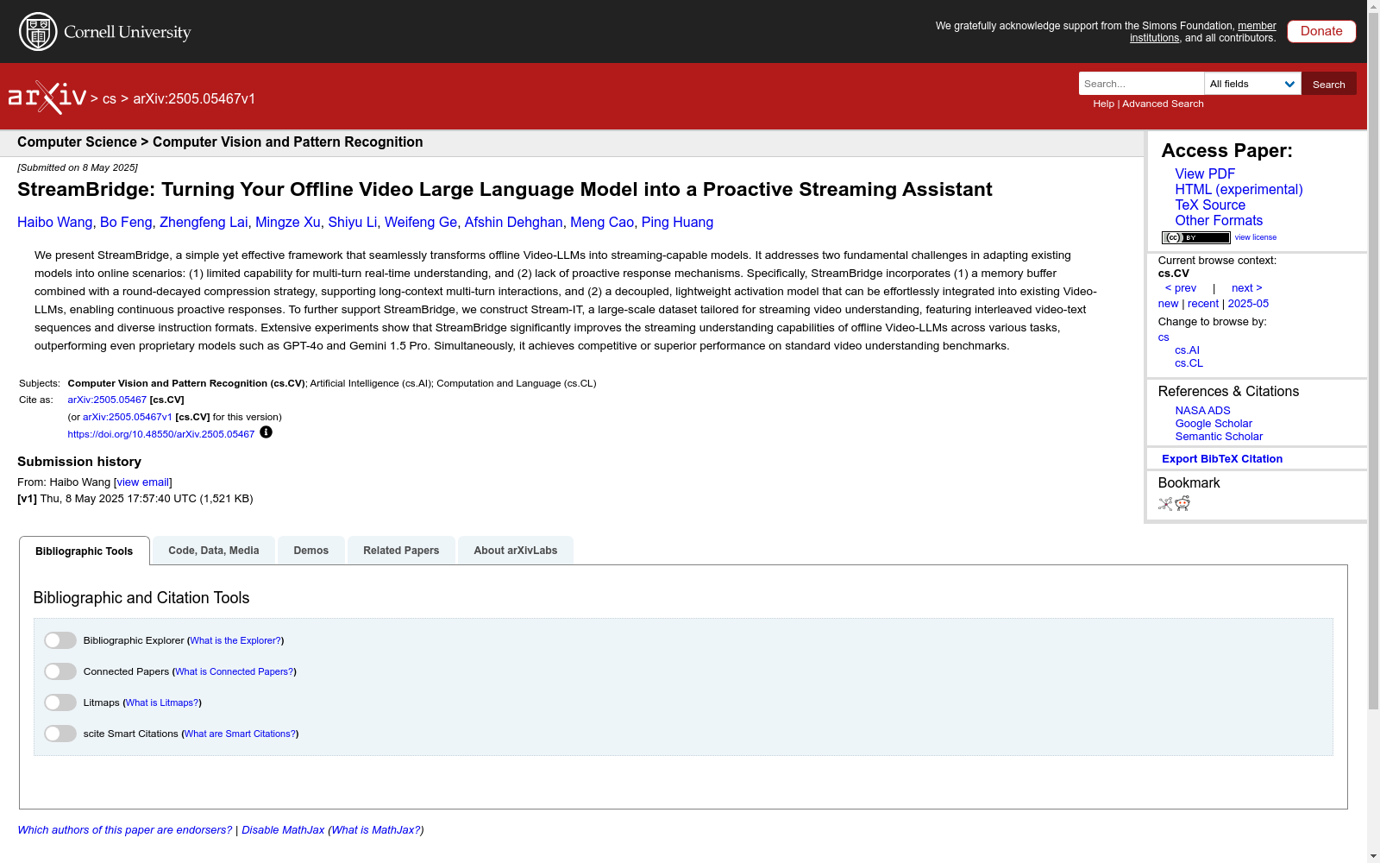Open What is Connected Papers? link
This screenshot has height=863, width=1380.
tap(235, 671)
